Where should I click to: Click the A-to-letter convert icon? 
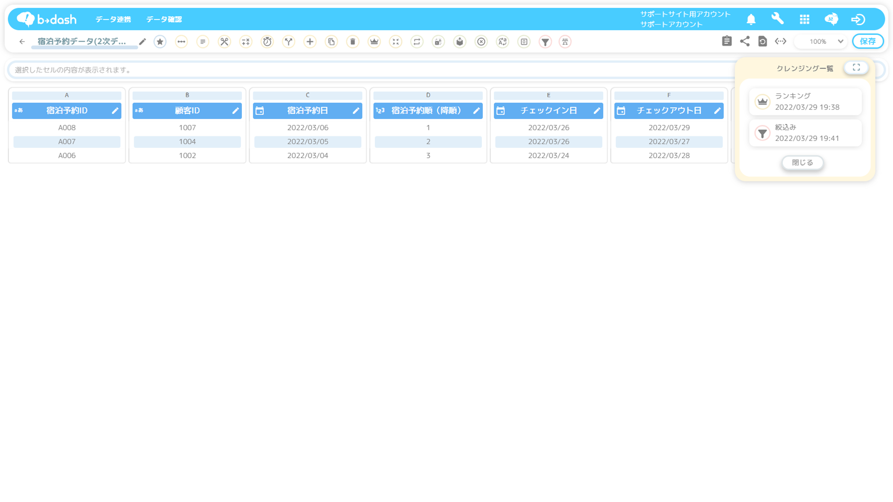click(502, 42)
